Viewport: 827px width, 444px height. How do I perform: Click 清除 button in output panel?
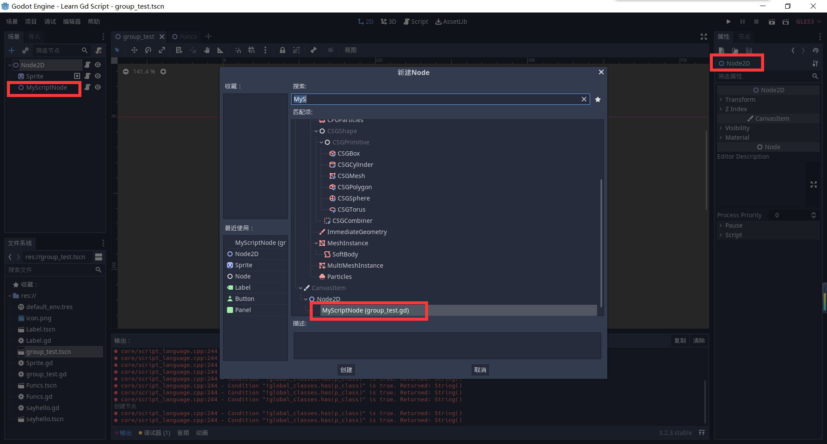click(699, 341)
